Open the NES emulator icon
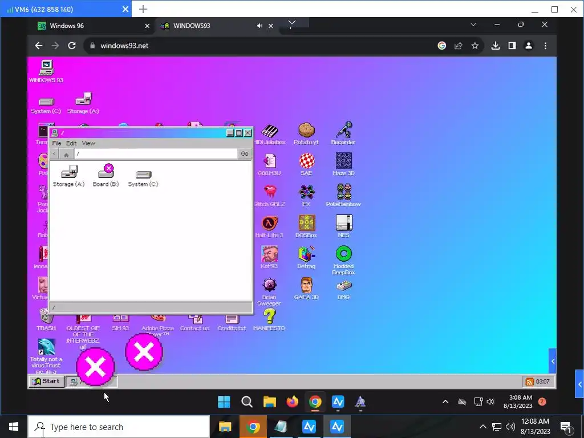584x438 pixels. (x=343, y=226)
